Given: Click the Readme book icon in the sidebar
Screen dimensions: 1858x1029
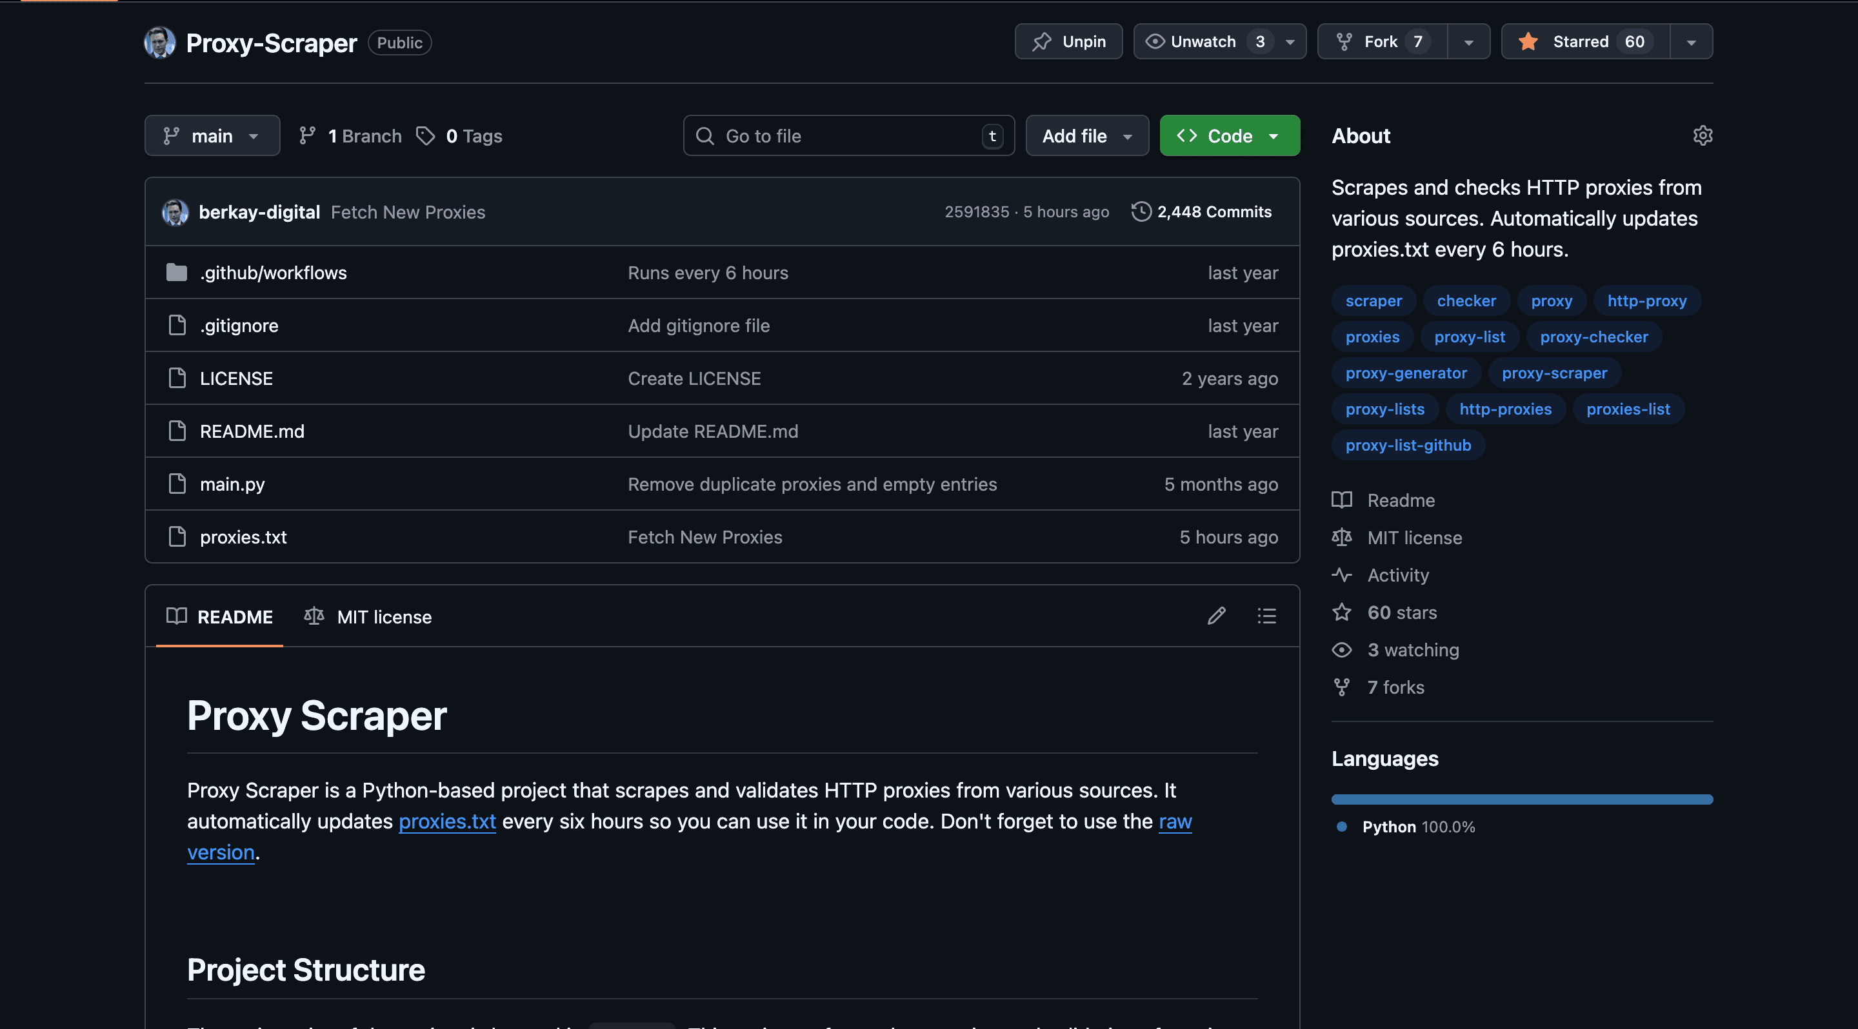Looking at the screenshot, I should tap(1343, 500).
